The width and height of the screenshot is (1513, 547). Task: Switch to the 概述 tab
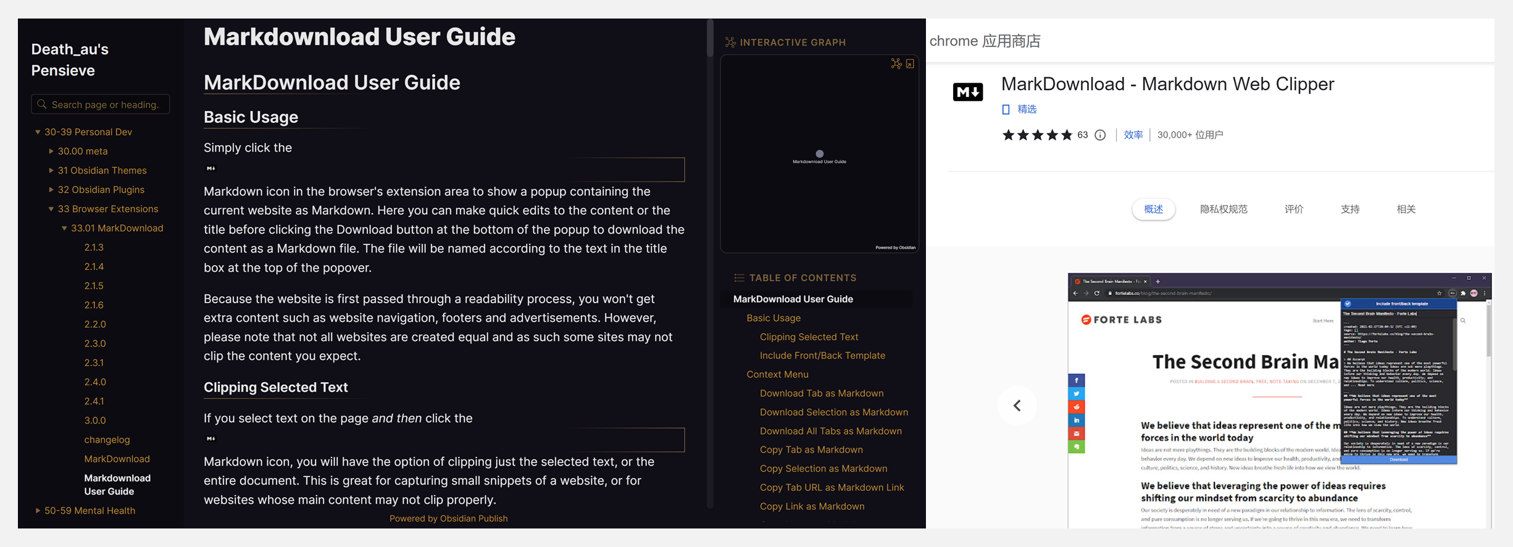click(1153, 209)
